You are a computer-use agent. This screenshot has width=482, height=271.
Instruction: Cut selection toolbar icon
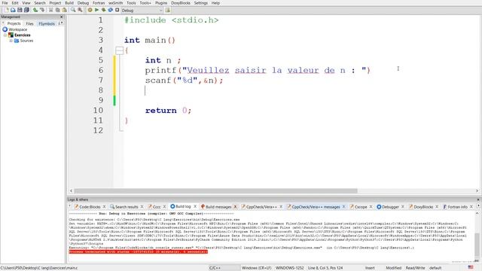[x=50, y=10]
